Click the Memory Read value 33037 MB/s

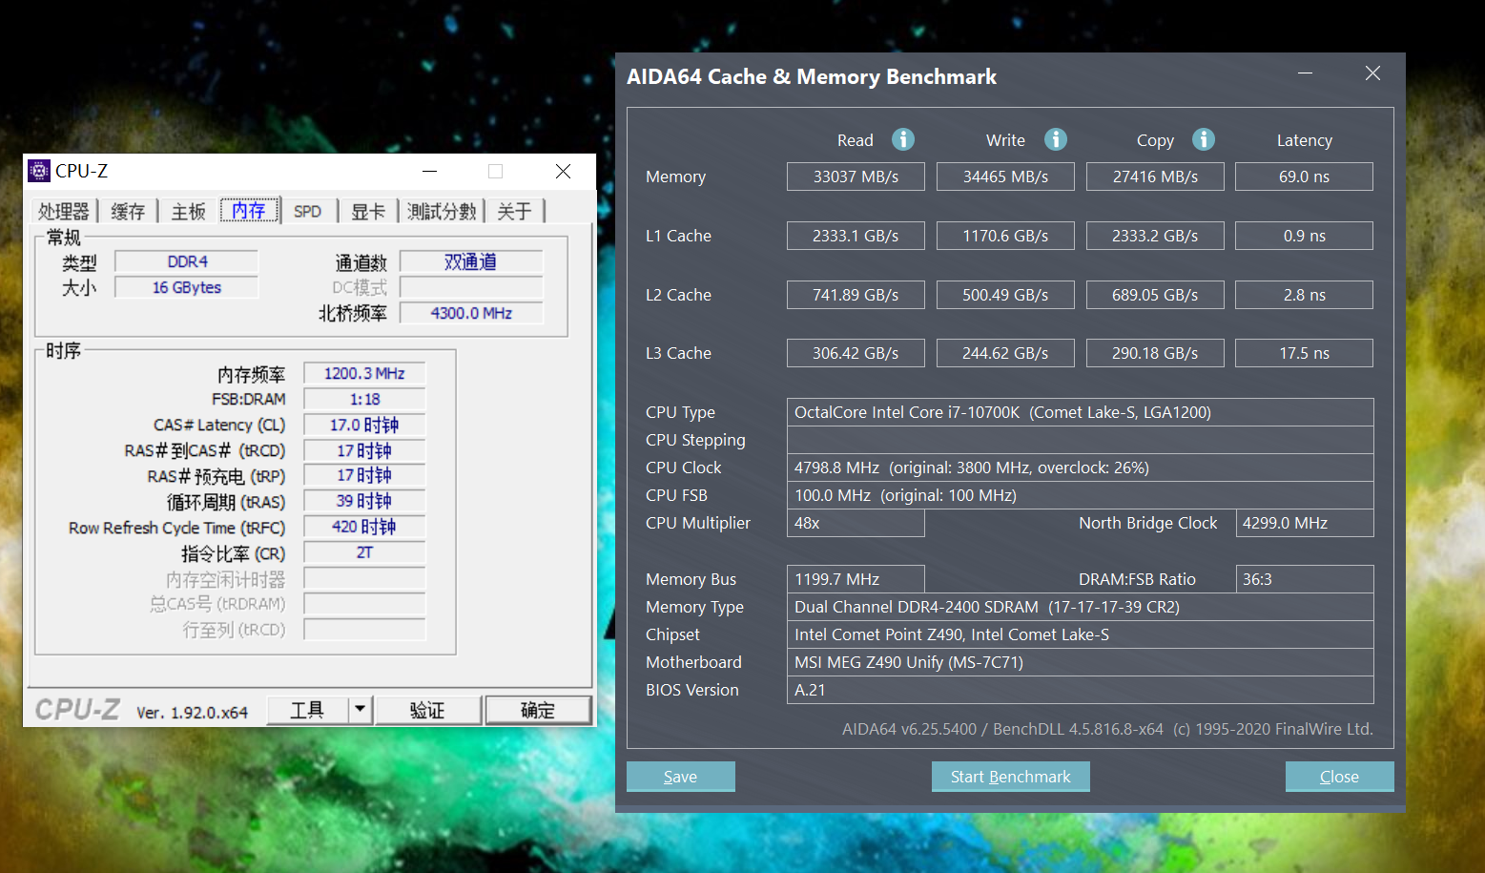[x=856, y=177]
